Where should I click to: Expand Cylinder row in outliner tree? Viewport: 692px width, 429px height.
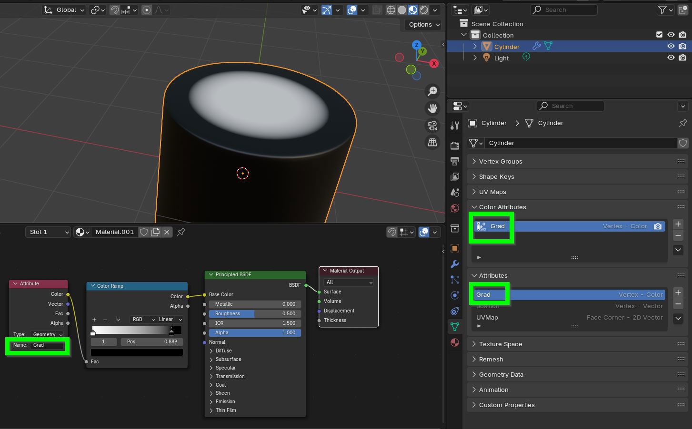tap(475, 46)
